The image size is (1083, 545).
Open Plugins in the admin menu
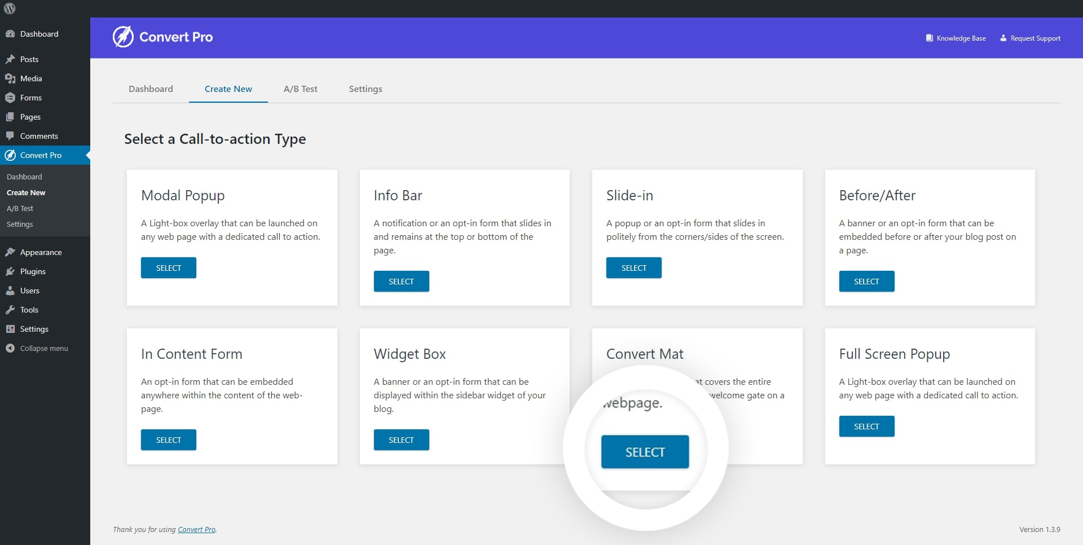[33, 271]
